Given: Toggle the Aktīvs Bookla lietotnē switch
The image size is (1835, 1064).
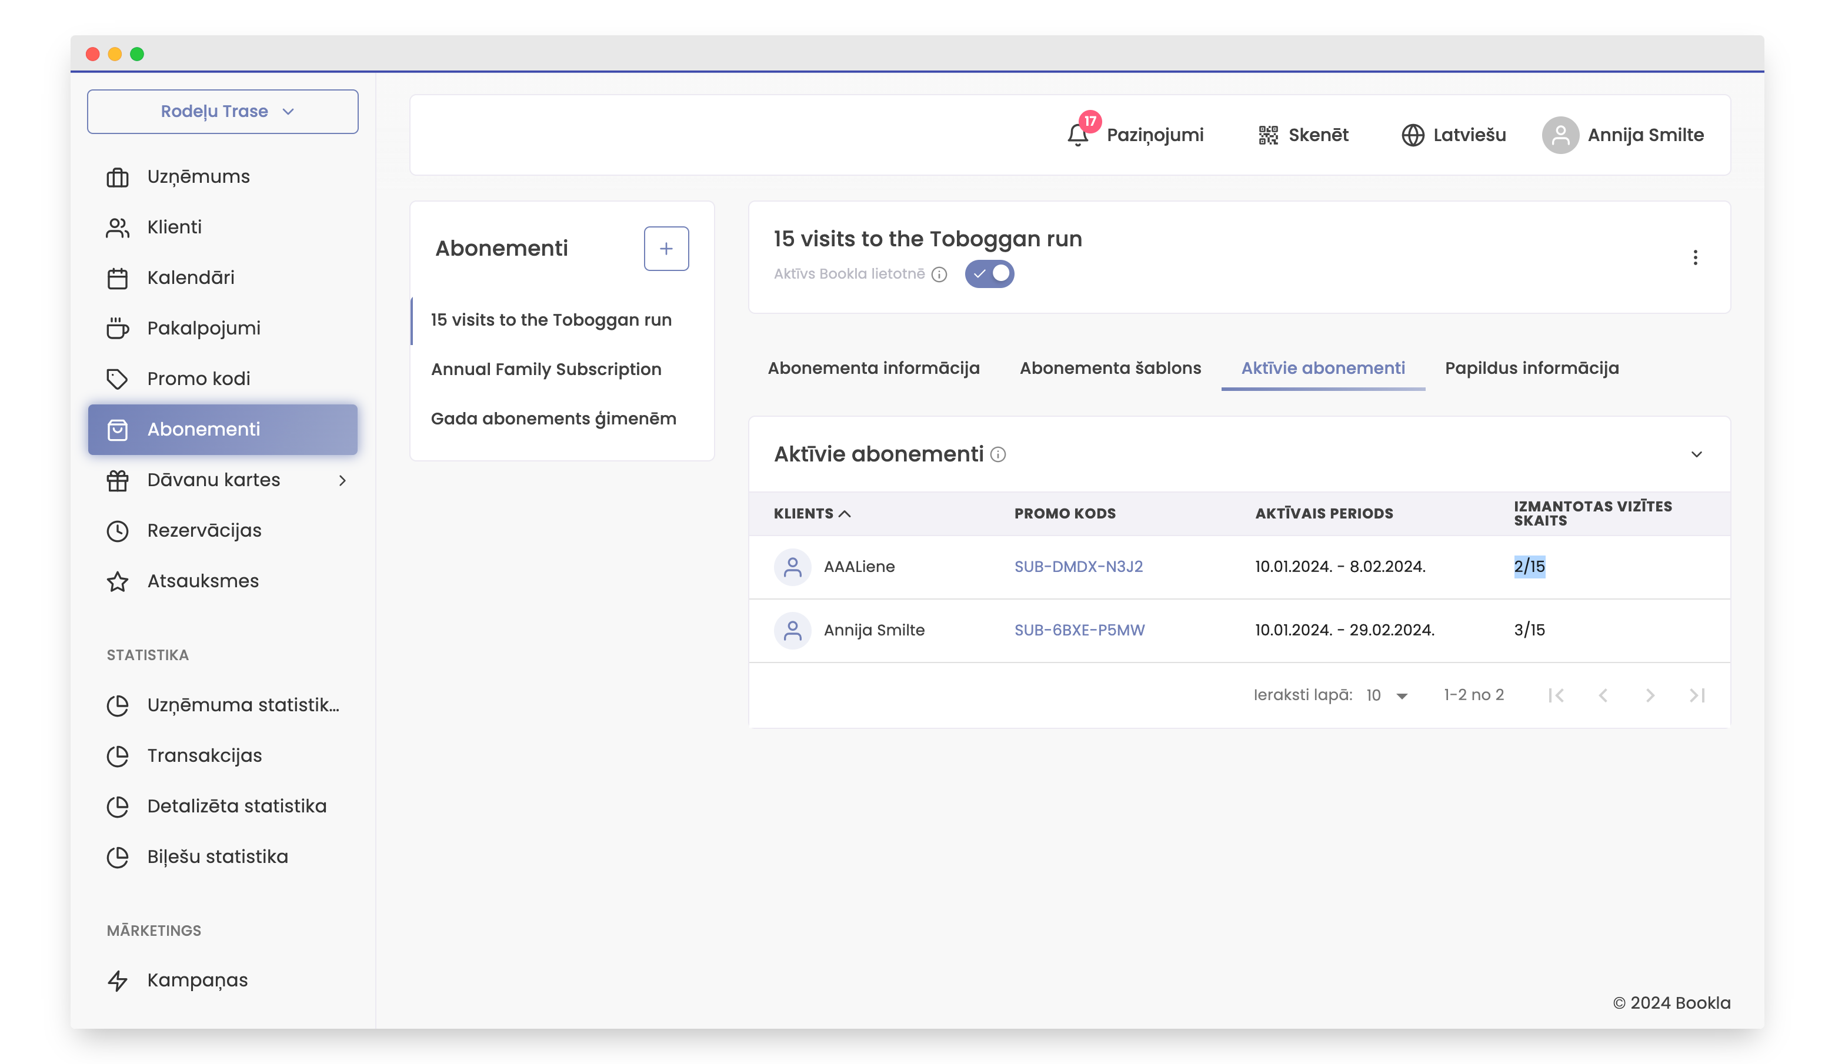Looking at the screenshot, I should point(989,275).
